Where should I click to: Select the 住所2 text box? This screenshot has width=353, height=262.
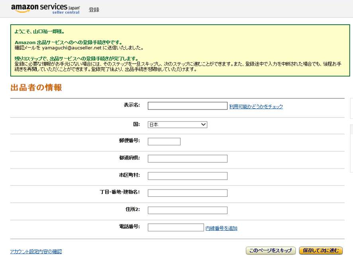(x=187, y=210)
